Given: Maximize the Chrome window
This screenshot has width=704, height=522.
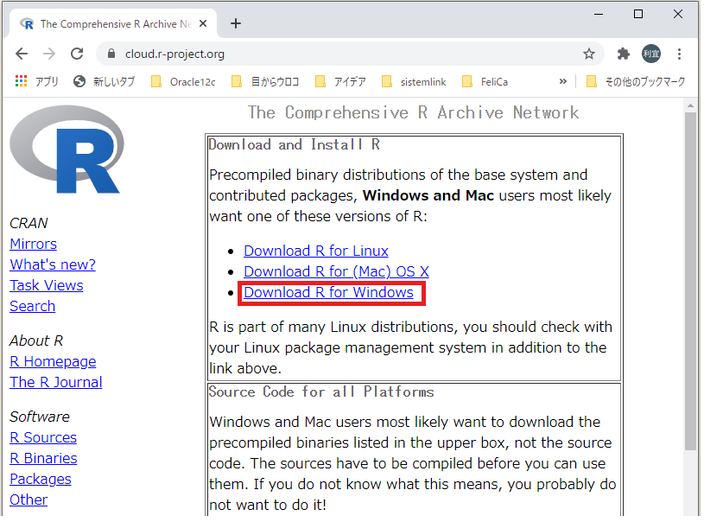Looking at the screenshot, I should coord(638,14).
